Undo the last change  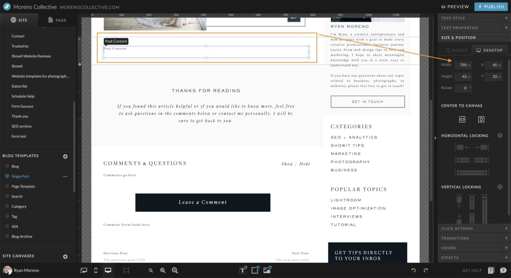pyautogui.click(x=413, y=270)
